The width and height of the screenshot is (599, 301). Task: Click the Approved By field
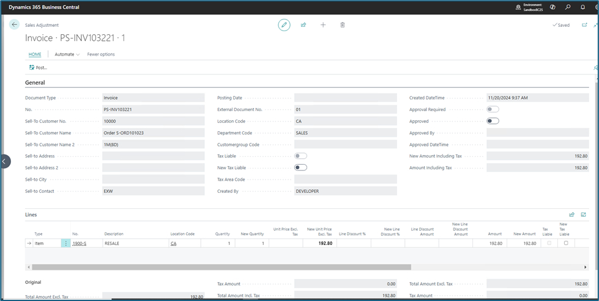(537, 133)
